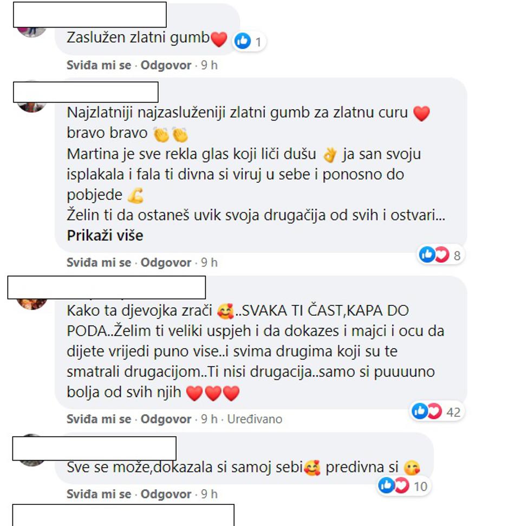Like the 'Sve se može' comment via 'Sviđa mi se'
This screenshot has width=509, height=526.
coord(99,494)
